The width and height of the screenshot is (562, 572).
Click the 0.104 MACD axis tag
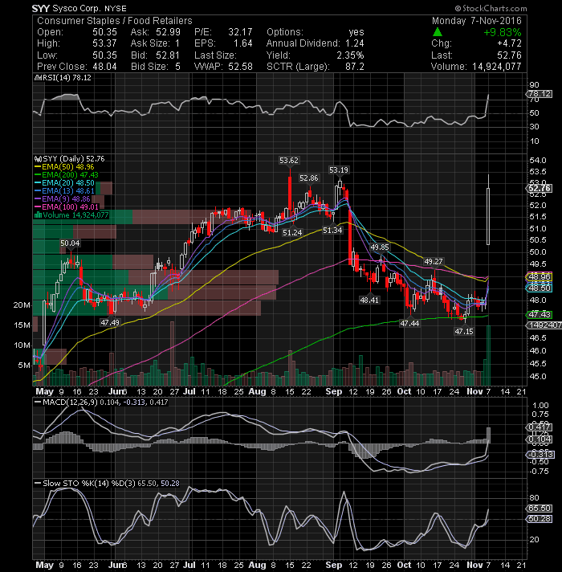[539, 439]
